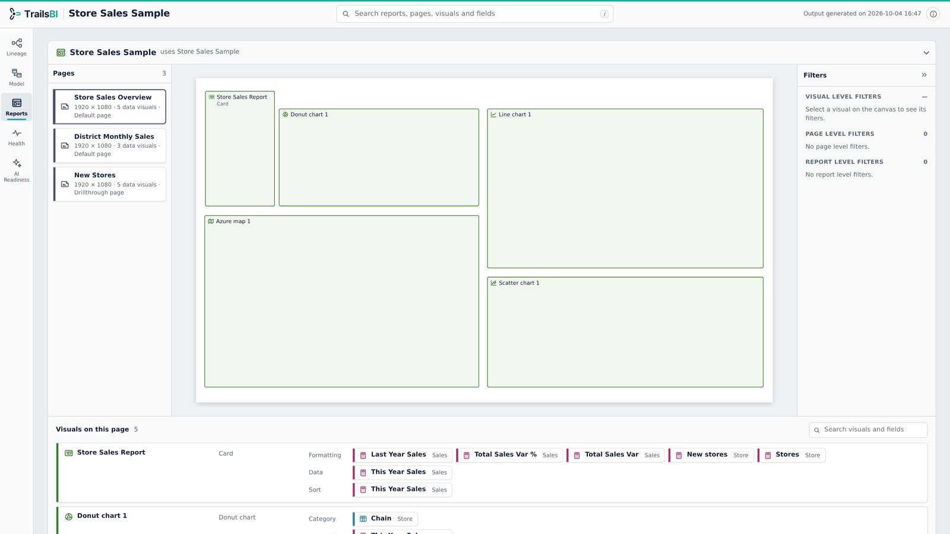Click the New stores measure chip

click(711, 455)
